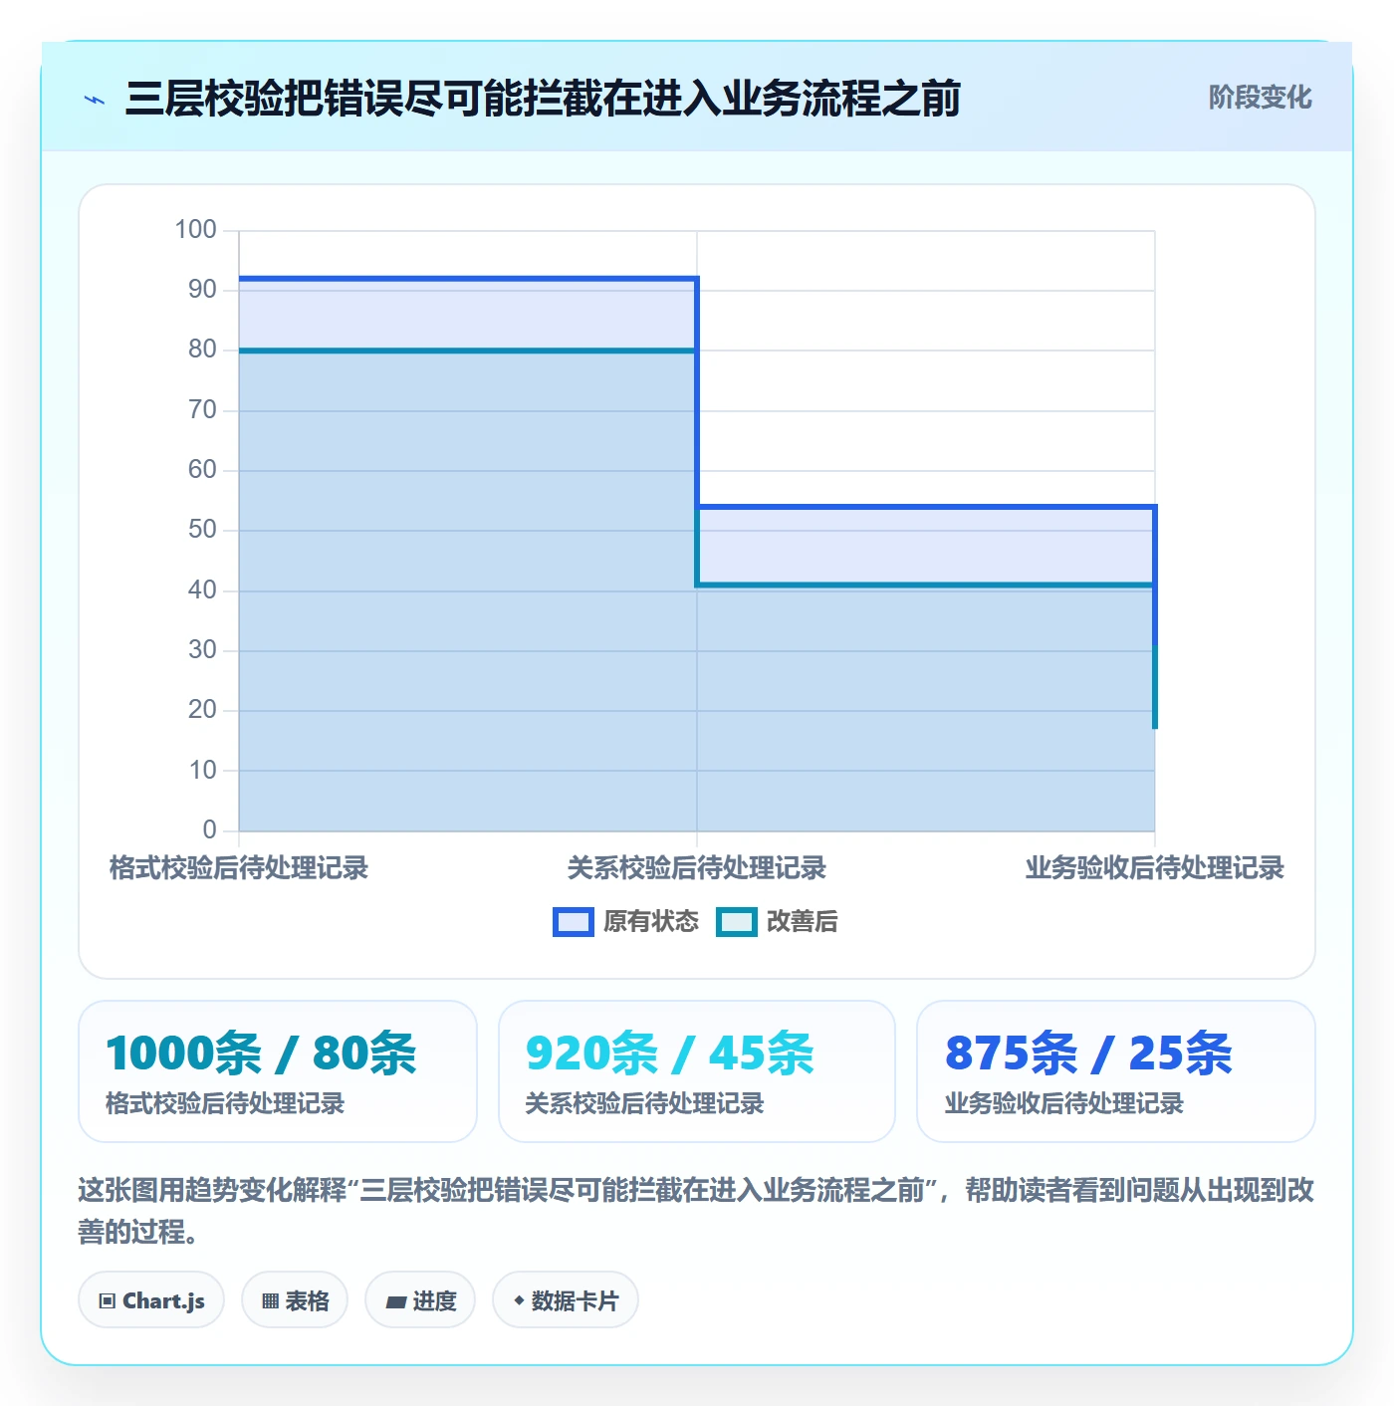Click the 原有状态 legend label
1394x1406 pixels.
[x=651, y=922]
